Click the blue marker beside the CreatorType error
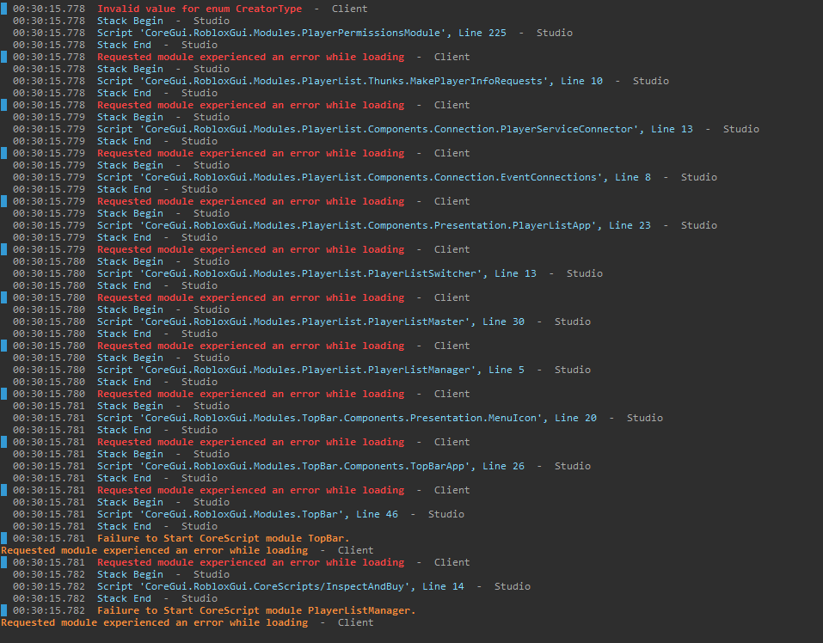 (x=3, y=9)
